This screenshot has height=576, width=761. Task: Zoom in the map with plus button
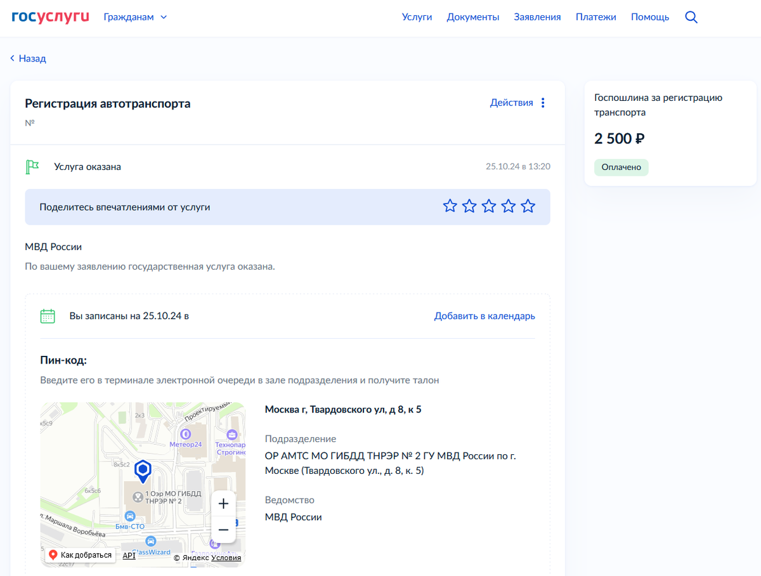click(x=223, y=504)
